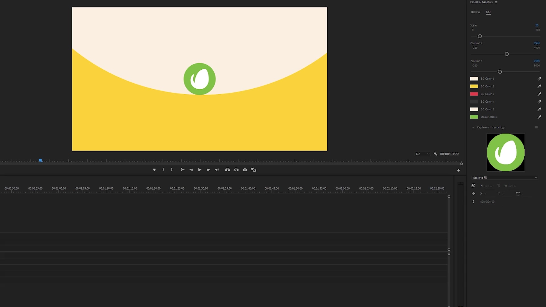
Task: Pick BG Color 2 with eyedropper
Action: [539, 86]
